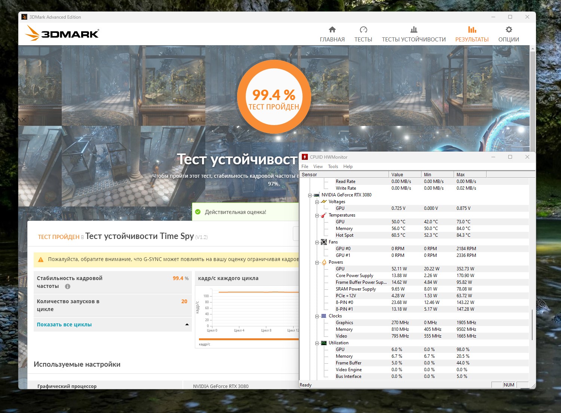
Task: Open Tools menu in HWMonitor
Action: pos(333,167)
